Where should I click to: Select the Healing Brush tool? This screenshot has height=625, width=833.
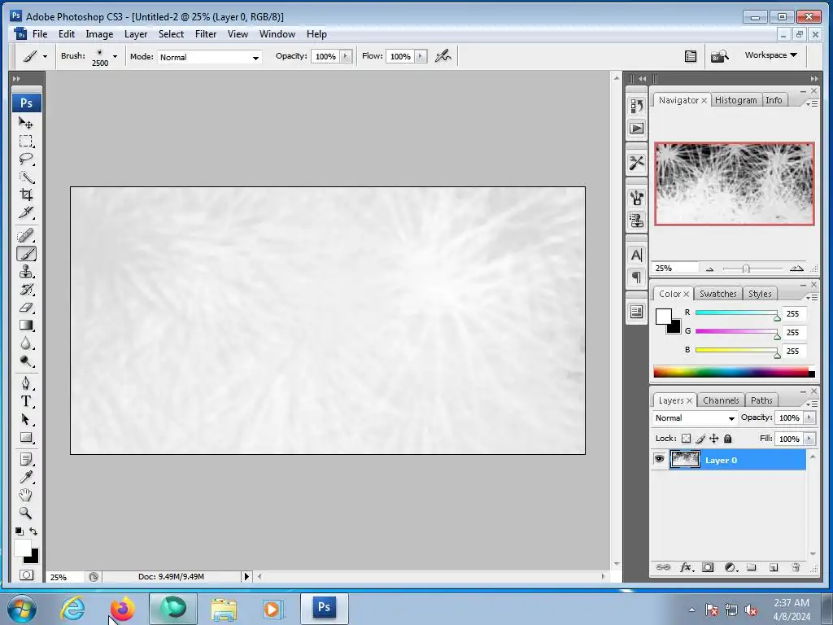click(x=26, y=235)
